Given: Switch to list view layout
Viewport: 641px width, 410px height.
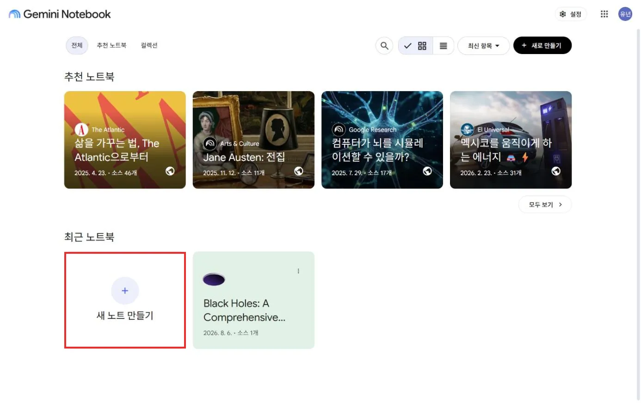Looking at the screenshot, I should (x=443, y=46).
